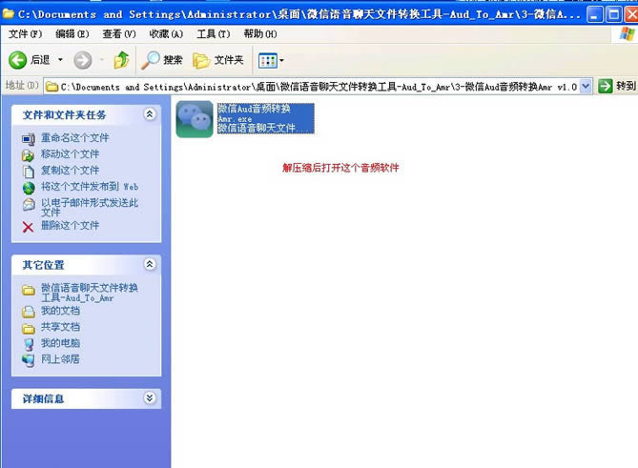Image resolution: width=638 pixels, height=468 pixels.
Task: Click 重命名这个文件 link
Action: point(74,137)
